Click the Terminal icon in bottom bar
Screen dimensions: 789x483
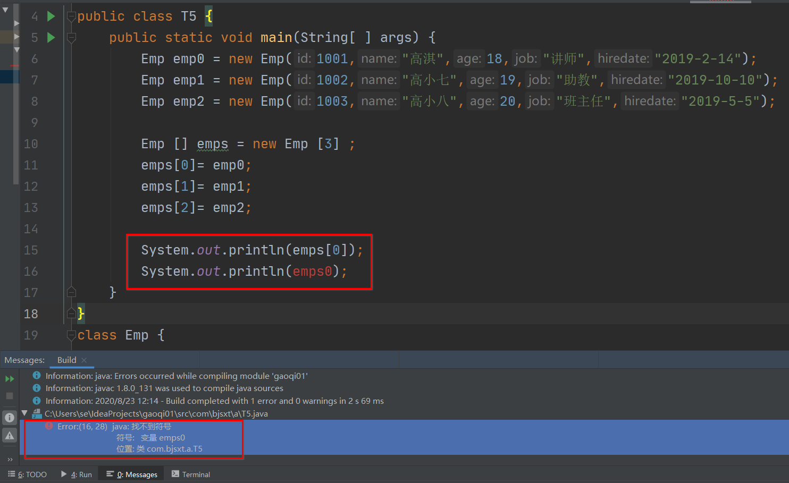pos(175,474)
